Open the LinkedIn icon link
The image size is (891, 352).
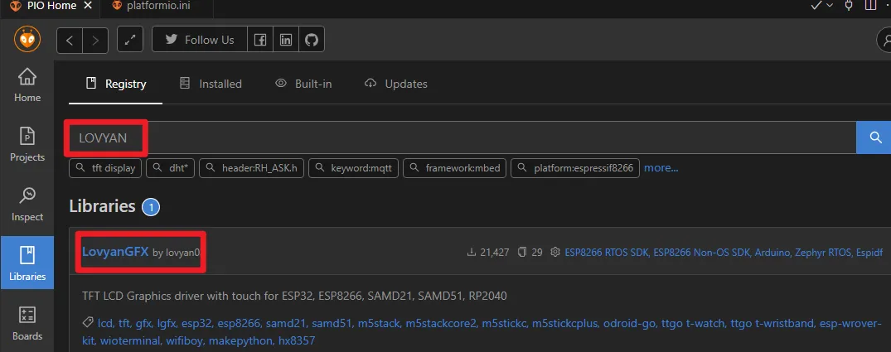(286, 40)
